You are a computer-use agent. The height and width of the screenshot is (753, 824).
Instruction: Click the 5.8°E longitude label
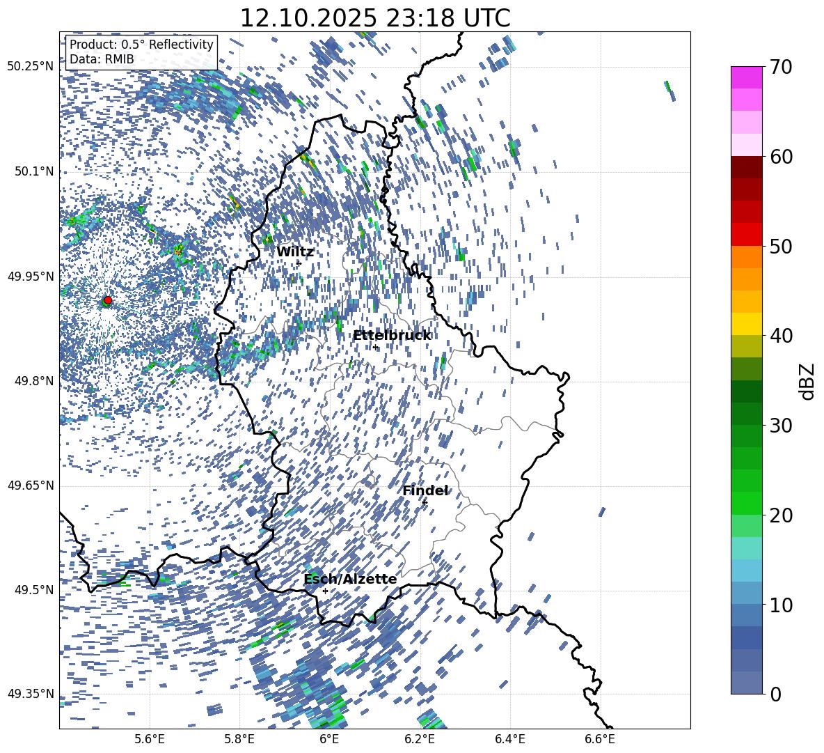point(239,739)
